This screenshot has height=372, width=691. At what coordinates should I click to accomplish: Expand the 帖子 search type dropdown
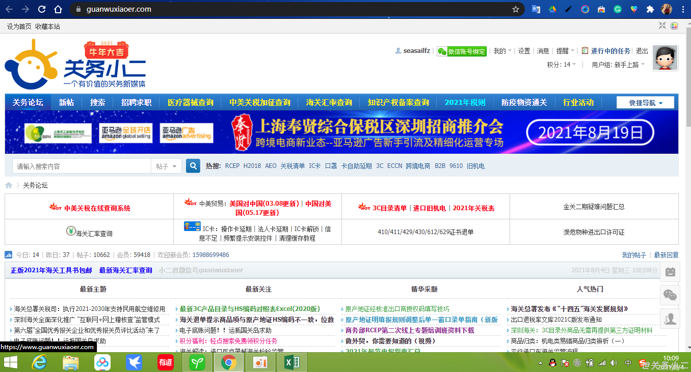(166, 166)
